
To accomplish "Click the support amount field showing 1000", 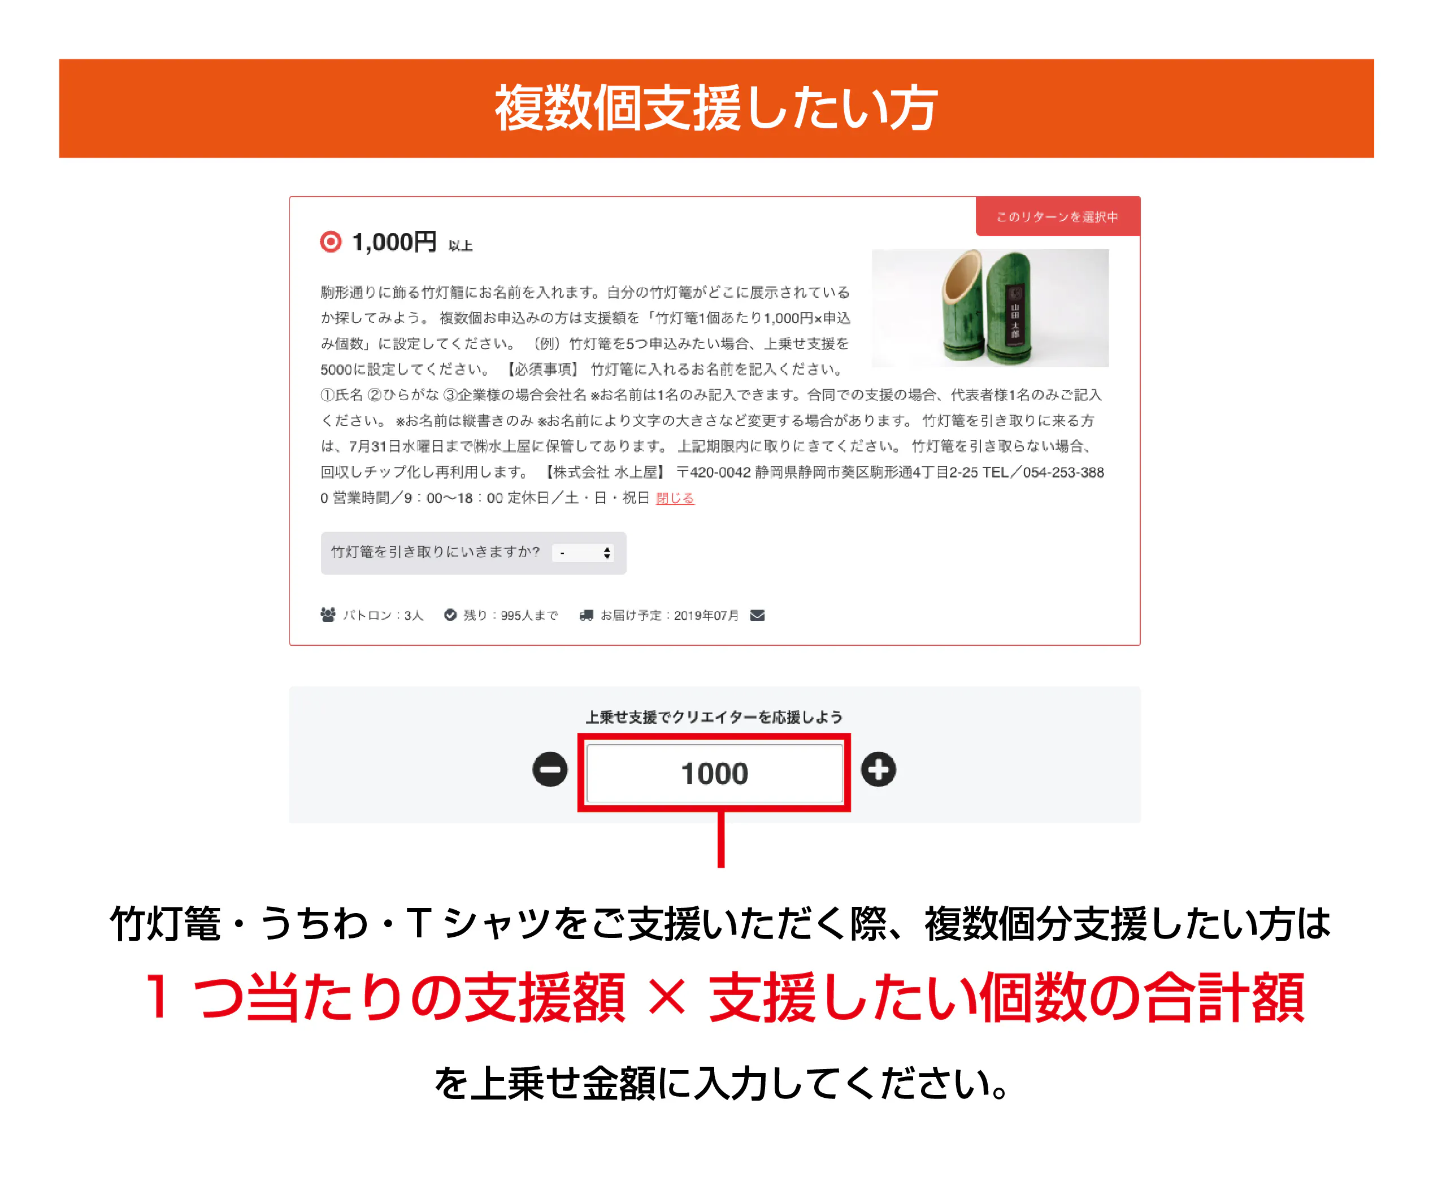I will [x=714, y=774].
